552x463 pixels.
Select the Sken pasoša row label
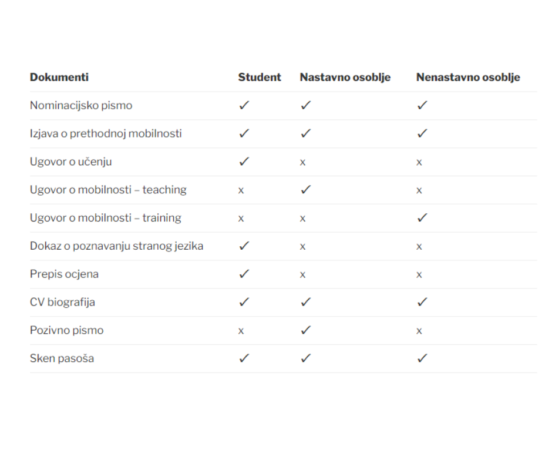[x=62, y=358]
